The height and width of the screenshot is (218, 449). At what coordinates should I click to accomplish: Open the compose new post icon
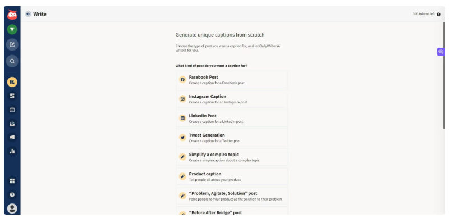tap(12, 44)
